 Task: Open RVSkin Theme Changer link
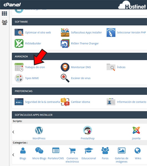click(85, 43)
